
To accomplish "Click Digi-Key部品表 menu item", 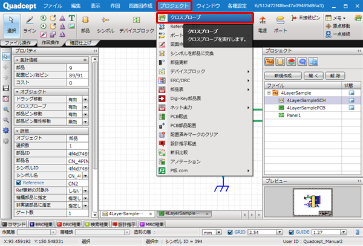I will tap(204, 99).
